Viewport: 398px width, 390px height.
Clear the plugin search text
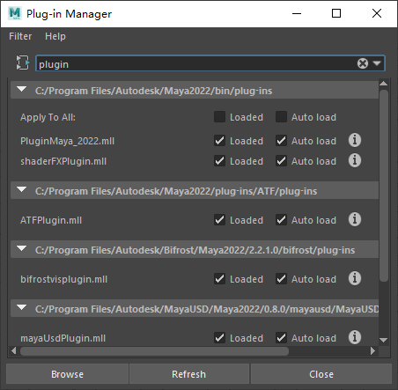363,63
